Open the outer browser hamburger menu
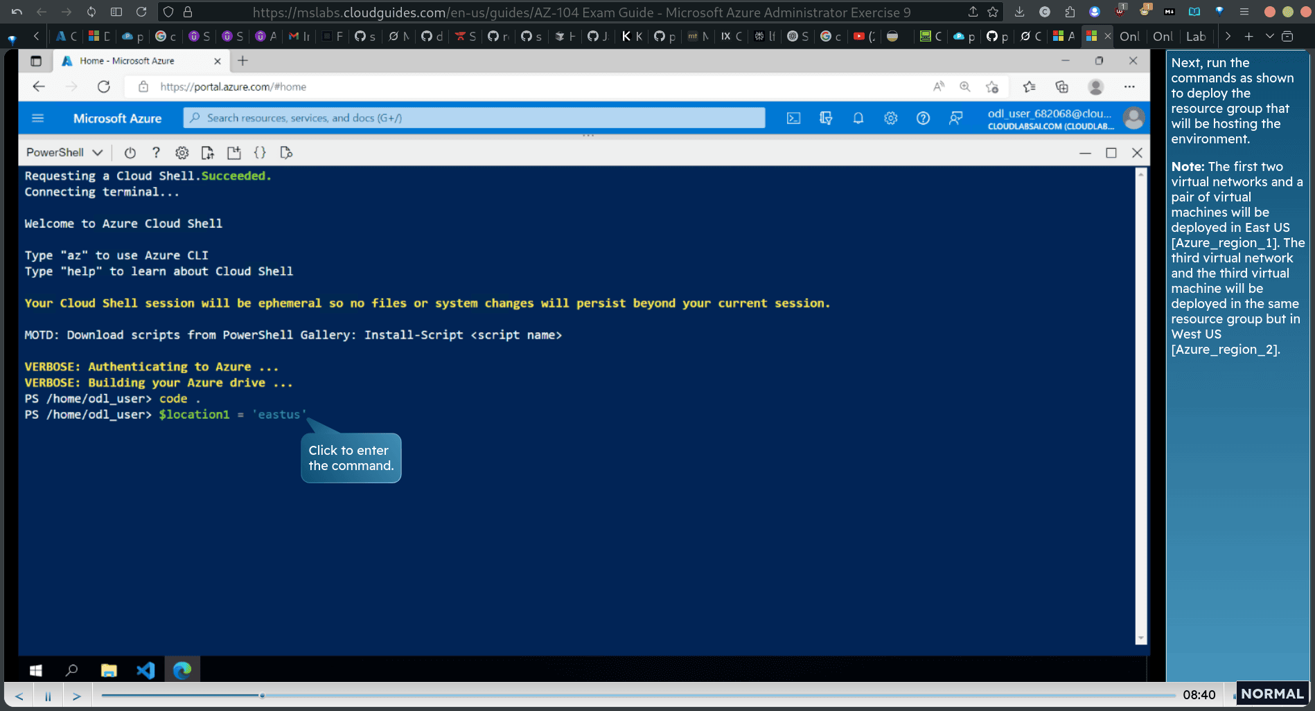1315x711 pixels. click(1244, 12)
